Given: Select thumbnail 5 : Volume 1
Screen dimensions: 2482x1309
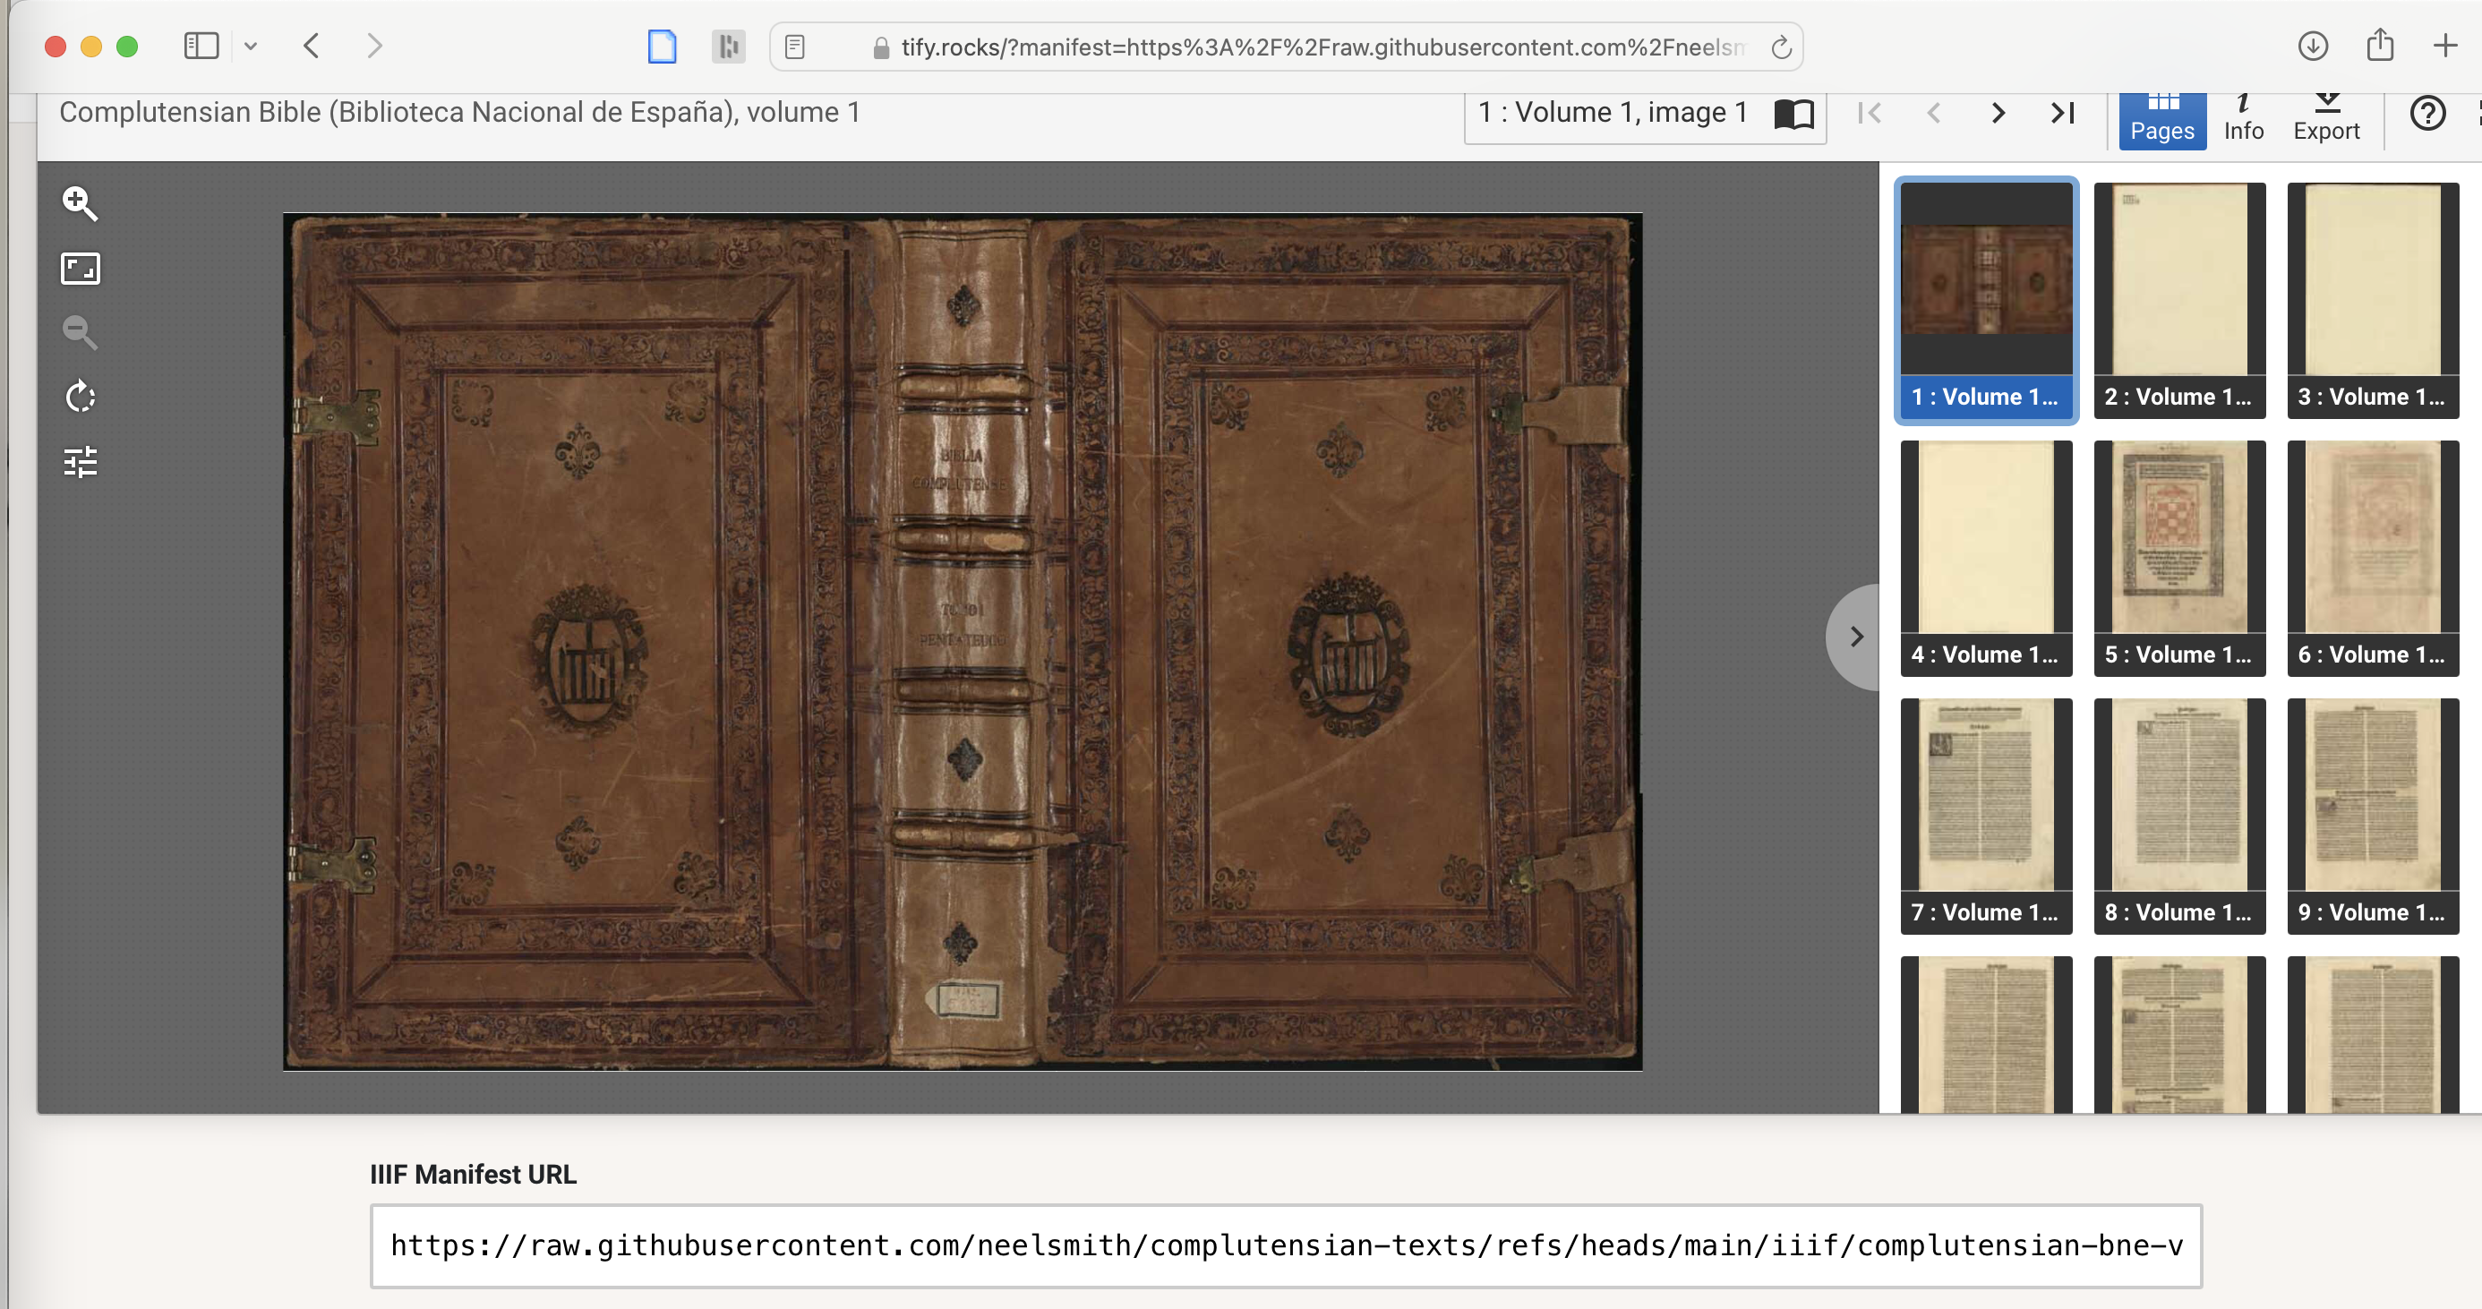Looking at the screenshot, I should click(2179, 559).
